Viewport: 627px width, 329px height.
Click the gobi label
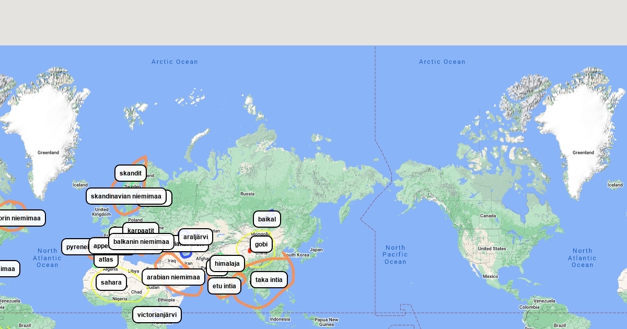261,244
